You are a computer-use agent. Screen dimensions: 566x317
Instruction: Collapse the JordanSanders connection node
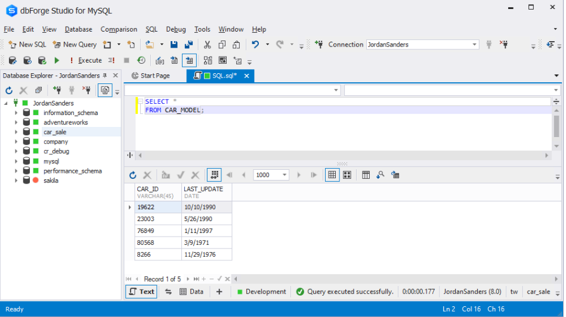(x=6, y=103)
